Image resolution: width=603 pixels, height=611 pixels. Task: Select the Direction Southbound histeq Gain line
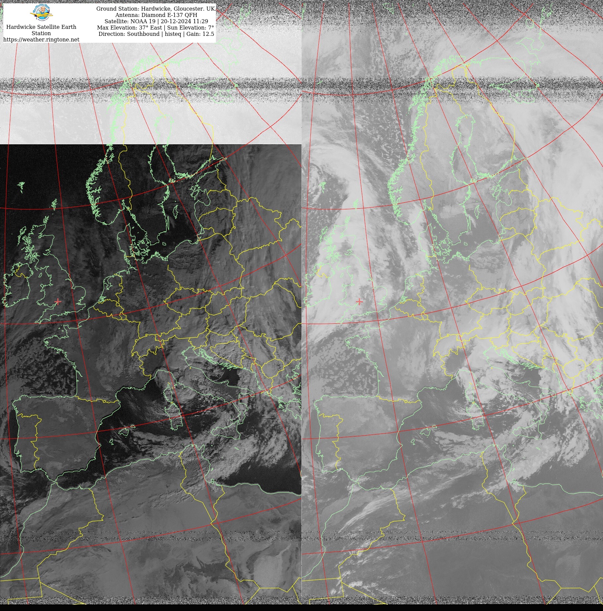pos(156,34)
